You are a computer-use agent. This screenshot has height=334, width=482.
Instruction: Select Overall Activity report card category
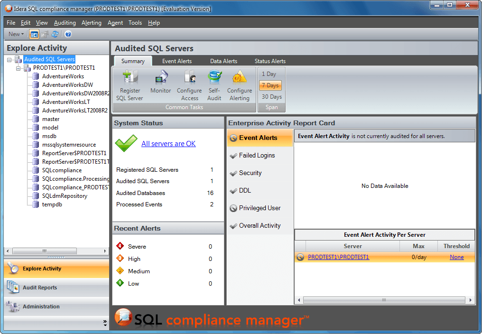tap(260, 225)
